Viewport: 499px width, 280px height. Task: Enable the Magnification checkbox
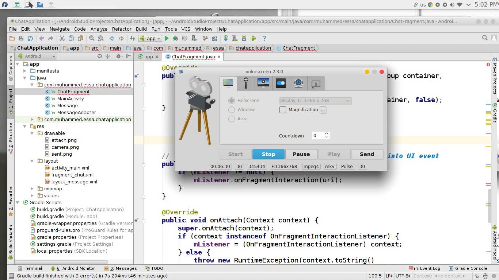[x=283, y=109]
